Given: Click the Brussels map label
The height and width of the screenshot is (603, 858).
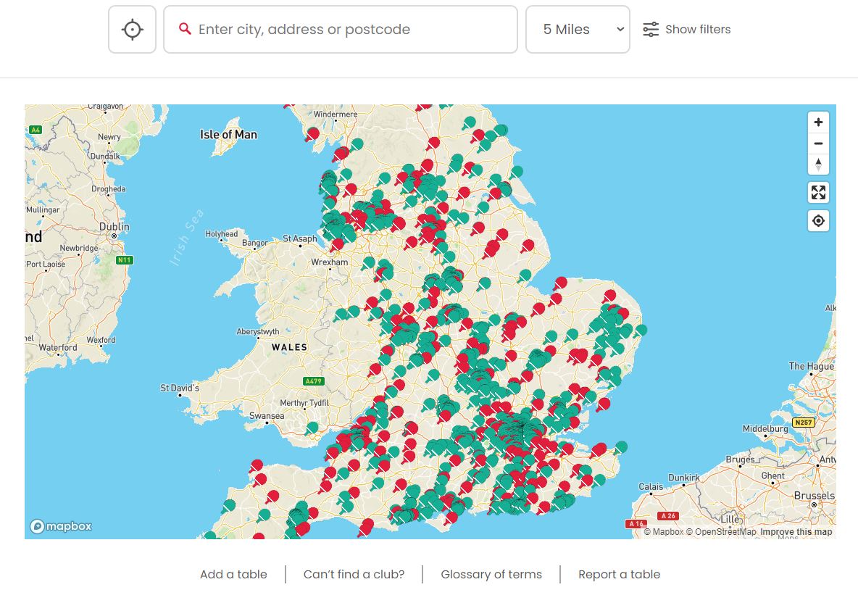Looking at the screenshot, I should [815, 496].
